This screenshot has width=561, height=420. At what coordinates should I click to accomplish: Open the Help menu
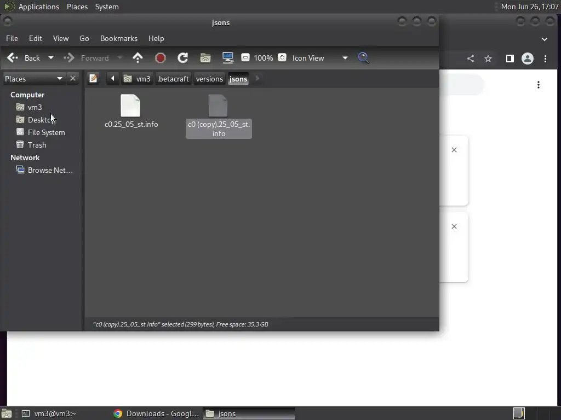[x=156, y=38]
